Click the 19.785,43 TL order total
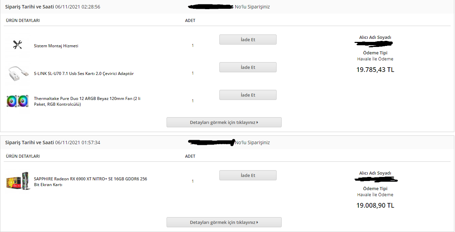The width and height of the screenshot is (455, 232). click(375, 70)
